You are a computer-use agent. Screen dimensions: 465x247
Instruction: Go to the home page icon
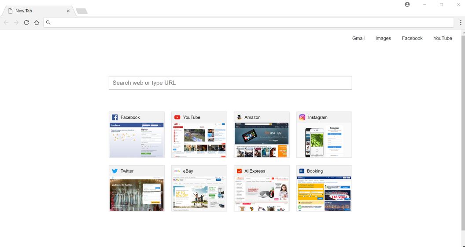37,22
